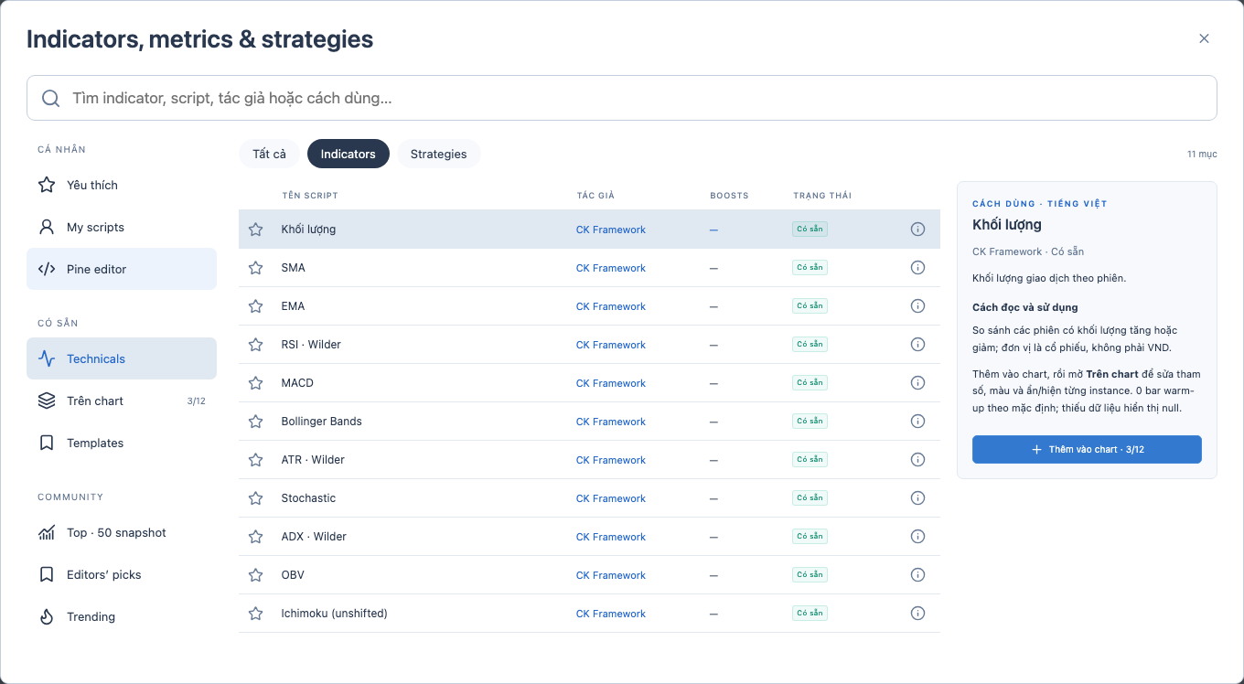Show the Strategies tab
Viewport: 1244px width, 684px height.
coord(439,154)
